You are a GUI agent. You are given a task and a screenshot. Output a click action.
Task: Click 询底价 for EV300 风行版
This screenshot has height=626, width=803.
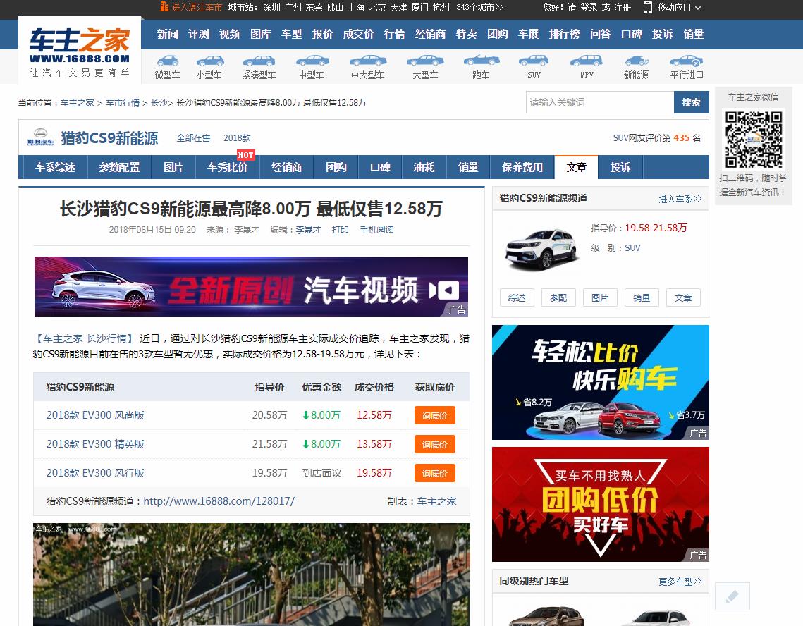(435, 473)
